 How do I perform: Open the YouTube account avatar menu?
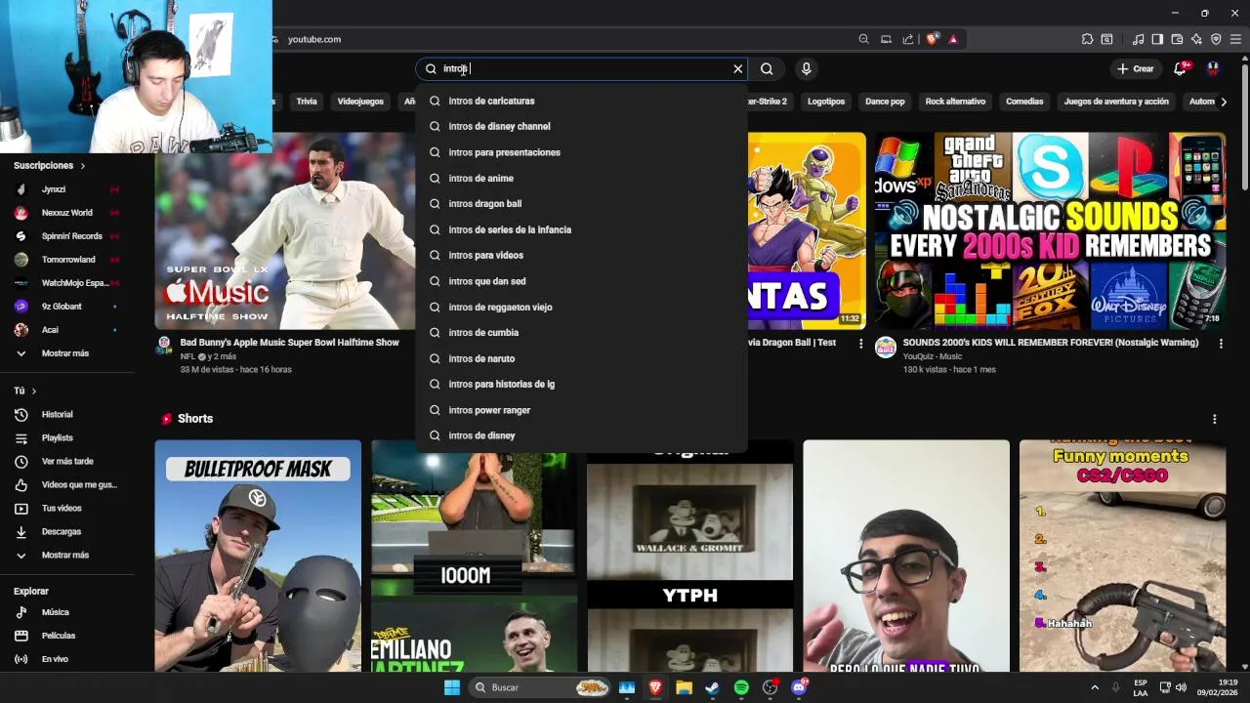tap(1213, 68)
